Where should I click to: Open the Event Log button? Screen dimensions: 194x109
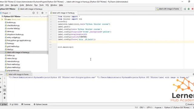189,104
